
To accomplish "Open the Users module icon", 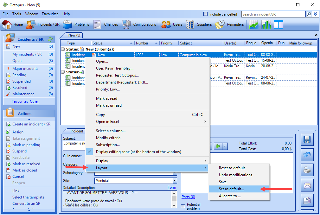I will pyautogui.click(x=172, y=24).
